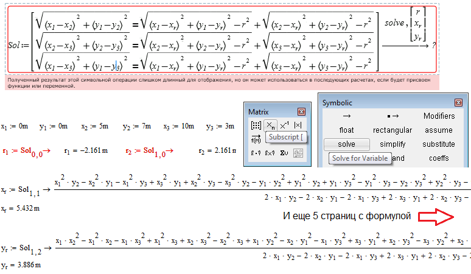Click the 'solve,' keyword above the arrow
The height and width of the screenshot is (274, 471).
pos(396,23)
